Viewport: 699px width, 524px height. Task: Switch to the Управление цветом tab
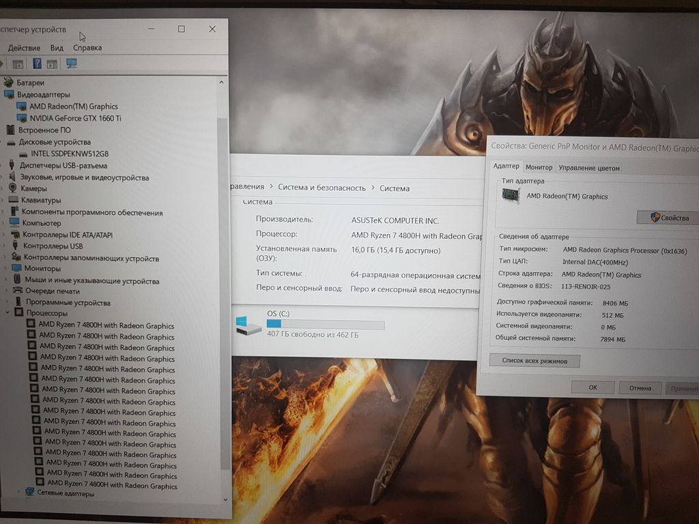pyautogui.click(x=588, y=168)
